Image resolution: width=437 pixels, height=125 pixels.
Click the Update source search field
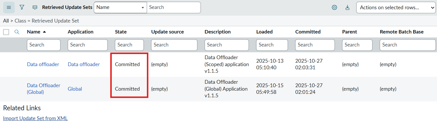[x=174, y=45]
